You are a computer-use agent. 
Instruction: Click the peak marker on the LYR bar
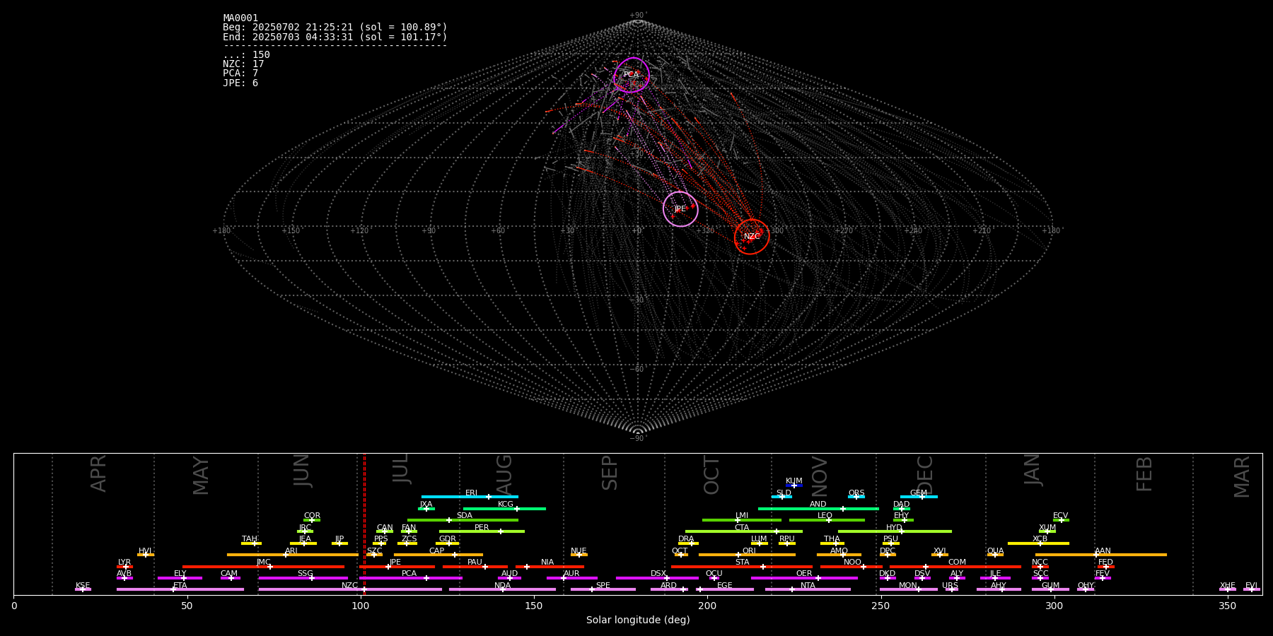(125, 567)
